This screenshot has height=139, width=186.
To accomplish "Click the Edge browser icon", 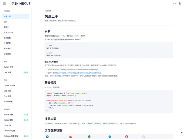I will [47, 137].
